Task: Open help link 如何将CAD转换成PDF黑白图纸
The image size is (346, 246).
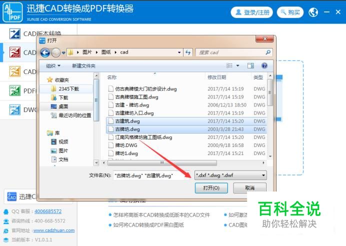Action: 148,225
